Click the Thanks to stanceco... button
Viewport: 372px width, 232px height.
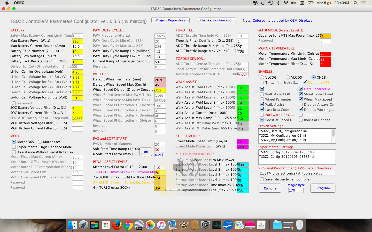point(217,20)
